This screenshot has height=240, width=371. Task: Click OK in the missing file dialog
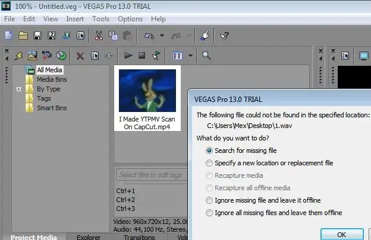point(342,234)
